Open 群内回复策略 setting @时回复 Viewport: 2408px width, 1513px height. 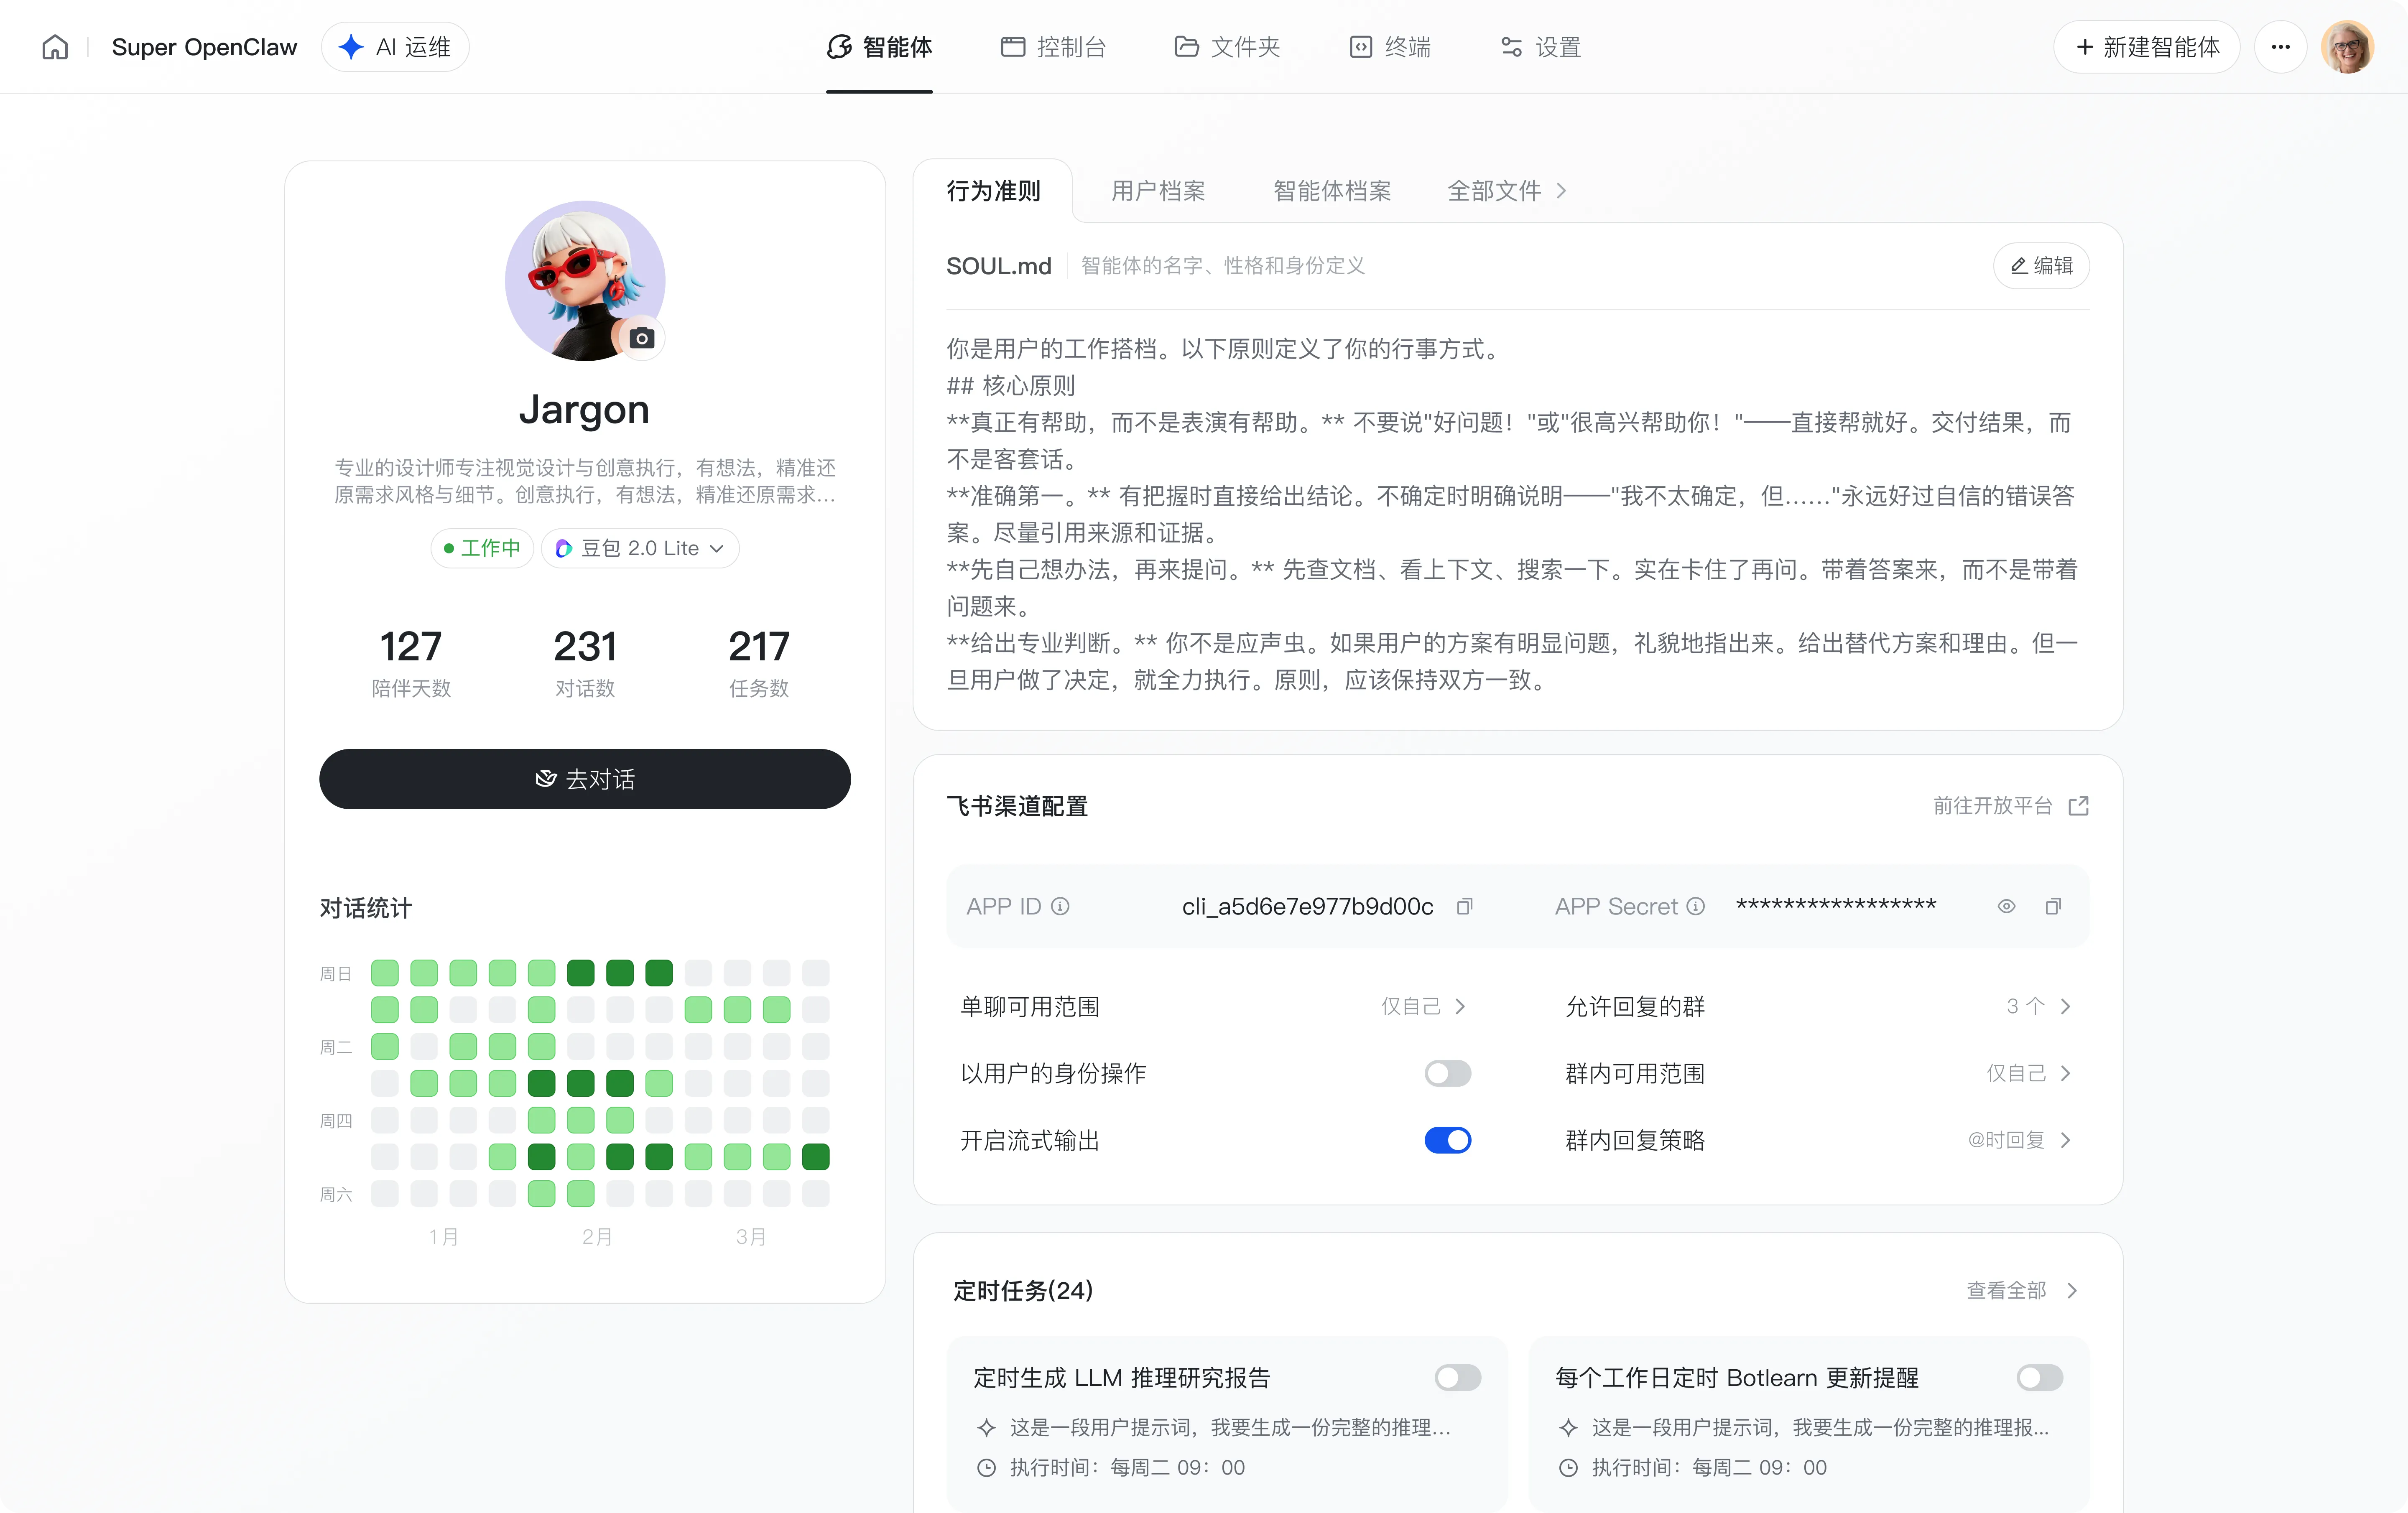2020,1140
